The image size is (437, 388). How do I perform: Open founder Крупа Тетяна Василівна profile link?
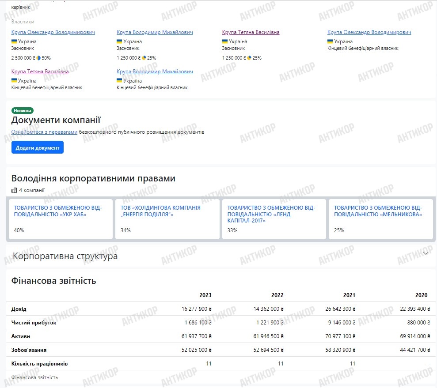tap(251, 32)
